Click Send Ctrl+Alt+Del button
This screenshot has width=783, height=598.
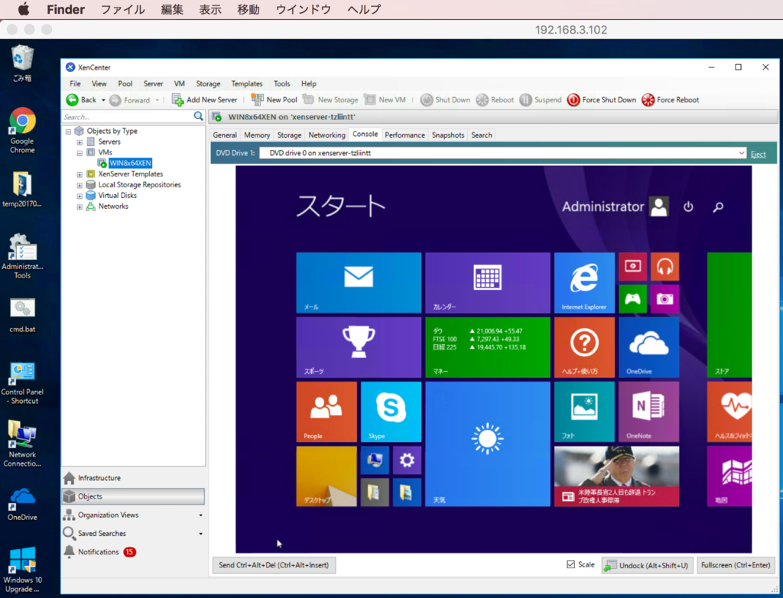[x=274, y=565]
